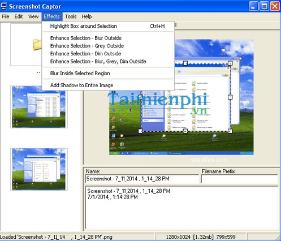Screen dimensions: 281x241
Task: Click the top-right selection handle
Action: [x=230, y=63]
